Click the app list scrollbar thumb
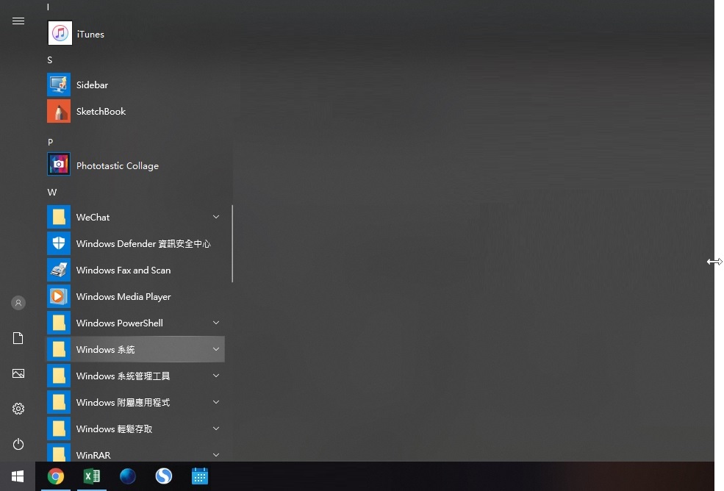 click(232, 243)
